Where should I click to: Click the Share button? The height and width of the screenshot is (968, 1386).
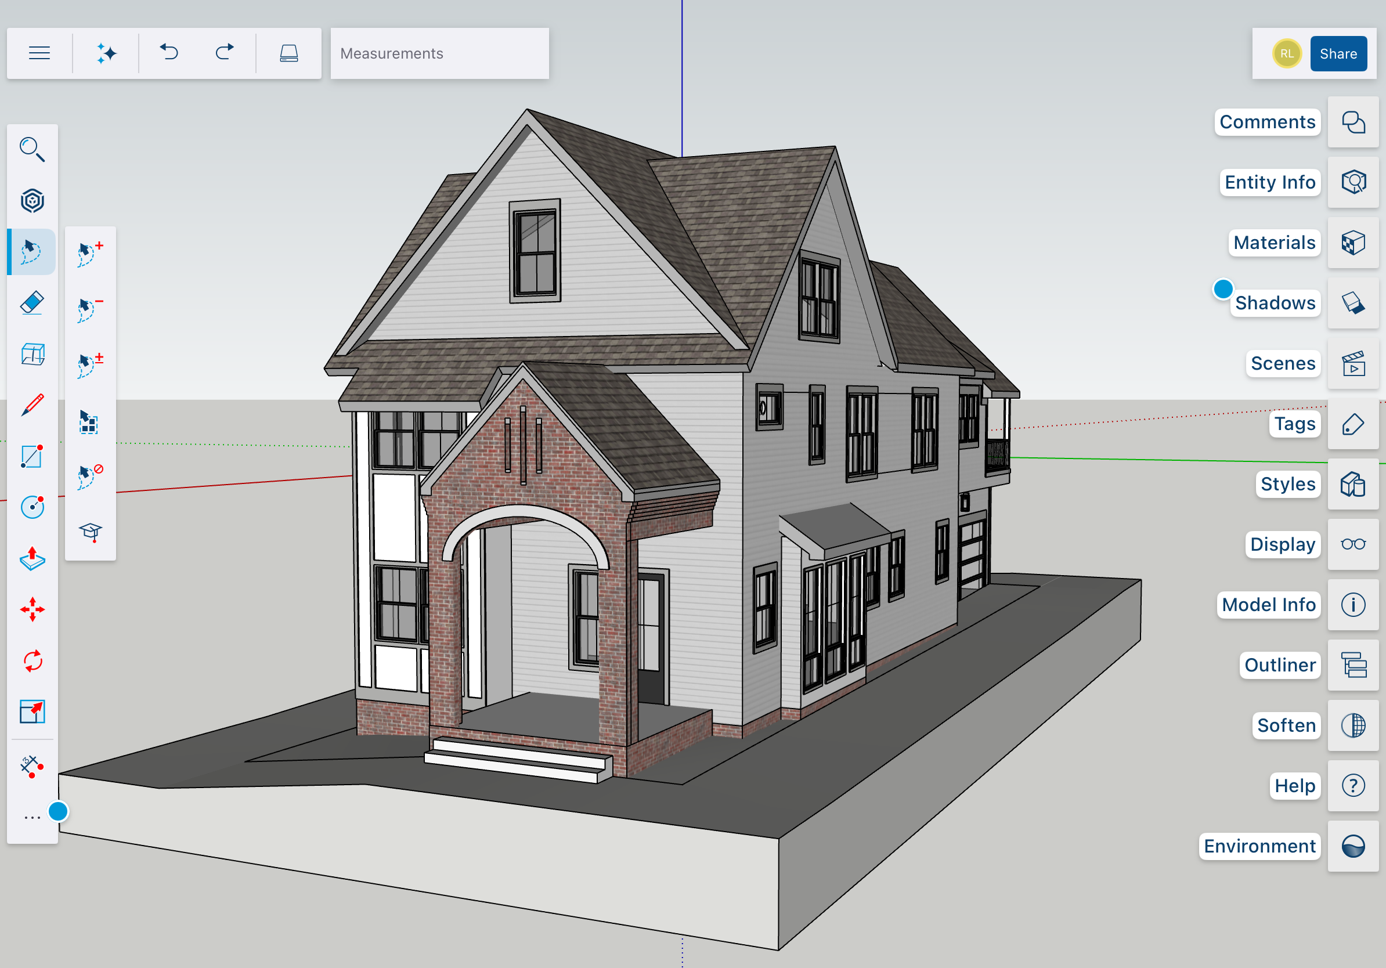tap(1338, 54)
